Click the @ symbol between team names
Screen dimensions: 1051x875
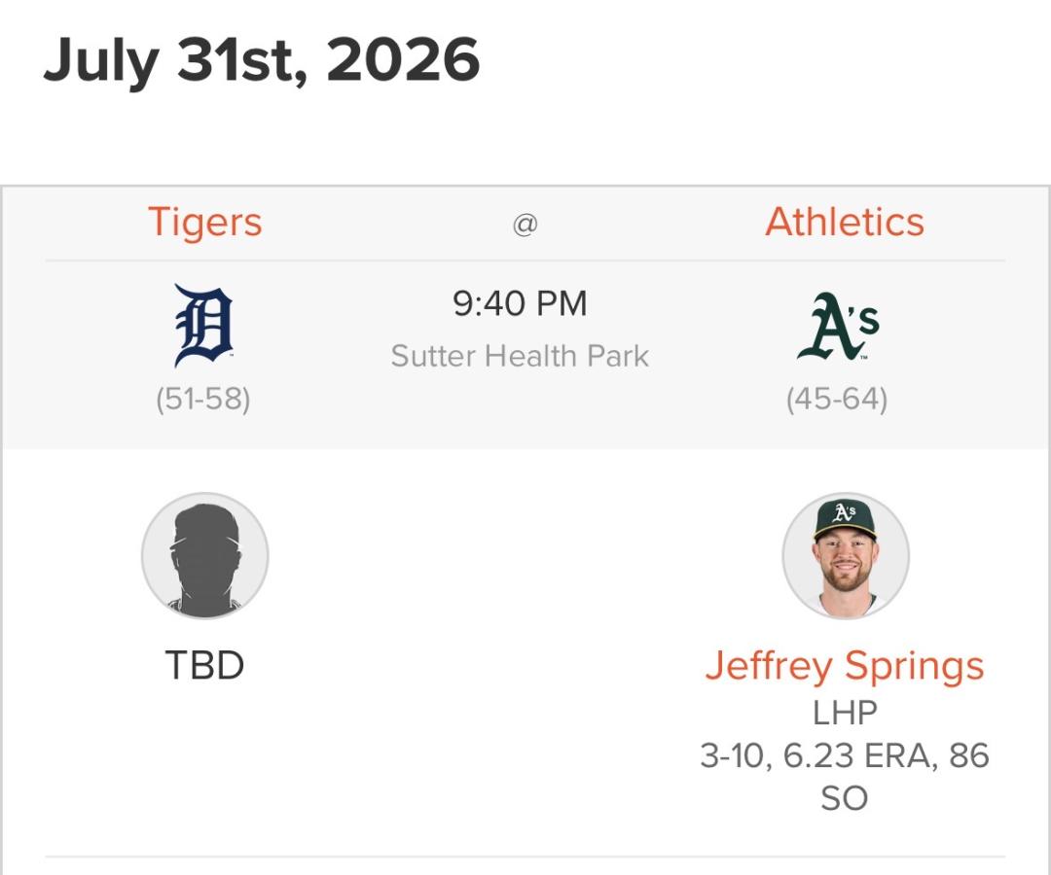525,225
